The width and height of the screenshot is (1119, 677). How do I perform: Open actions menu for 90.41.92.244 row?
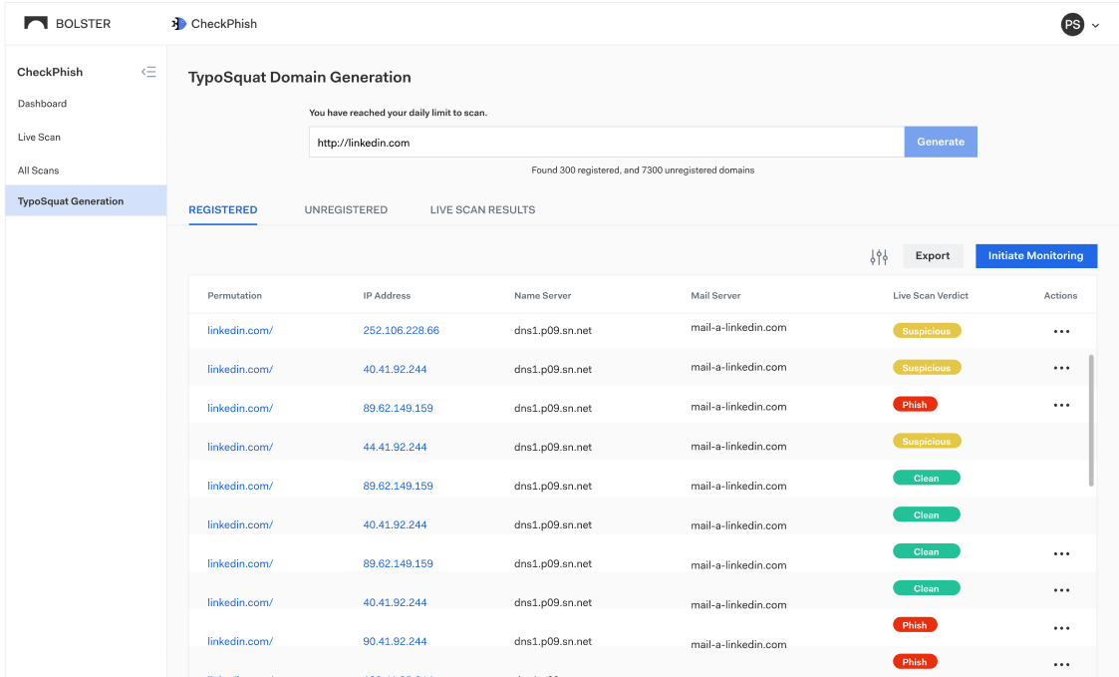1061,628
